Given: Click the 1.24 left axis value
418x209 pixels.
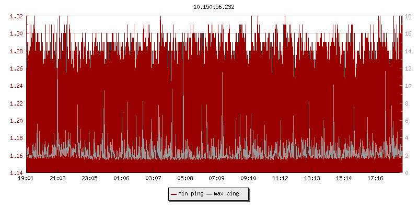Looking at the screenshot, I should tap(16, 86).
